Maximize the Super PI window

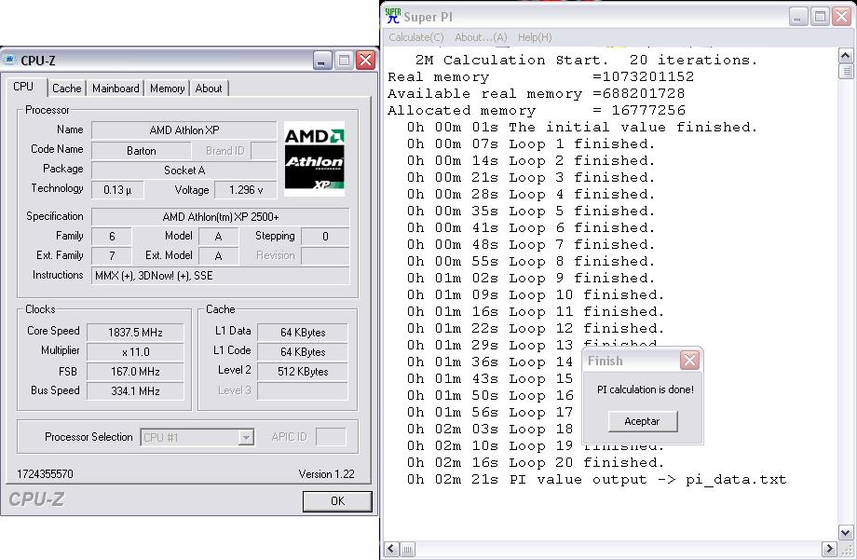click(x=821, y=17)
